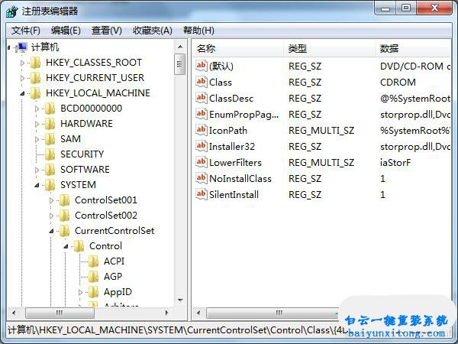Image resolution: width=458 pixels, height=344 pixels.
Task: Select the Installer32 value name
Action: (232, 146)
